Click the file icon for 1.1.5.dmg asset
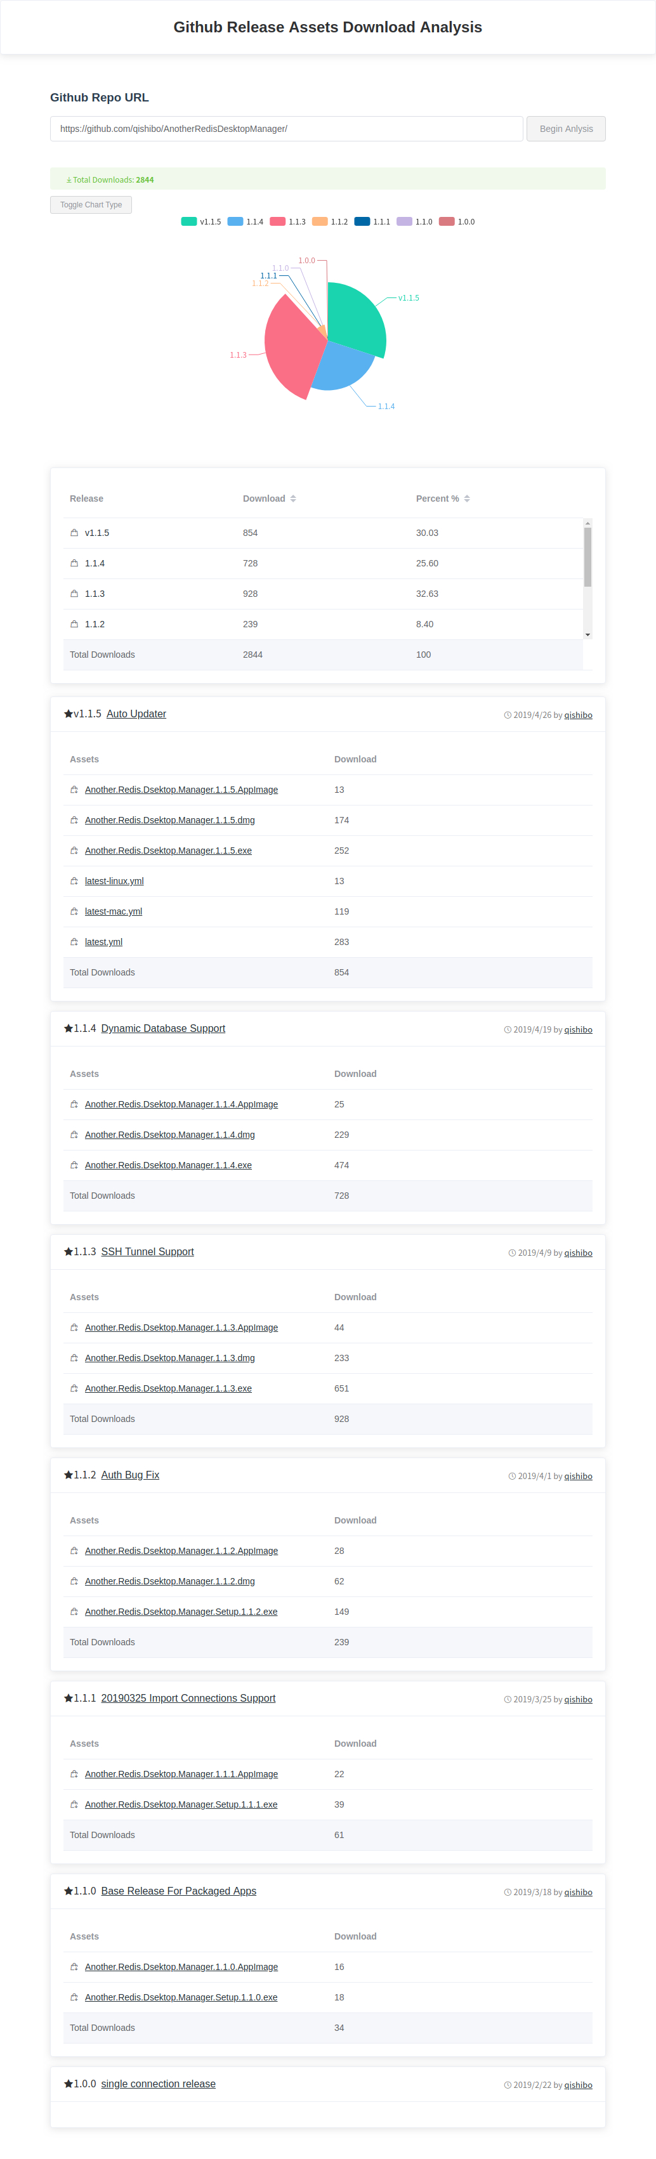Viewport: 656px width, 2159px height. click(74, 821)
